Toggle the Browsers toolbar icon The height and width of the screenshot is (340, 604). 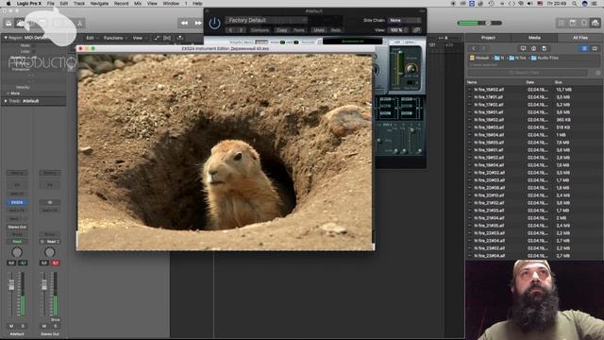pos(596,23)
